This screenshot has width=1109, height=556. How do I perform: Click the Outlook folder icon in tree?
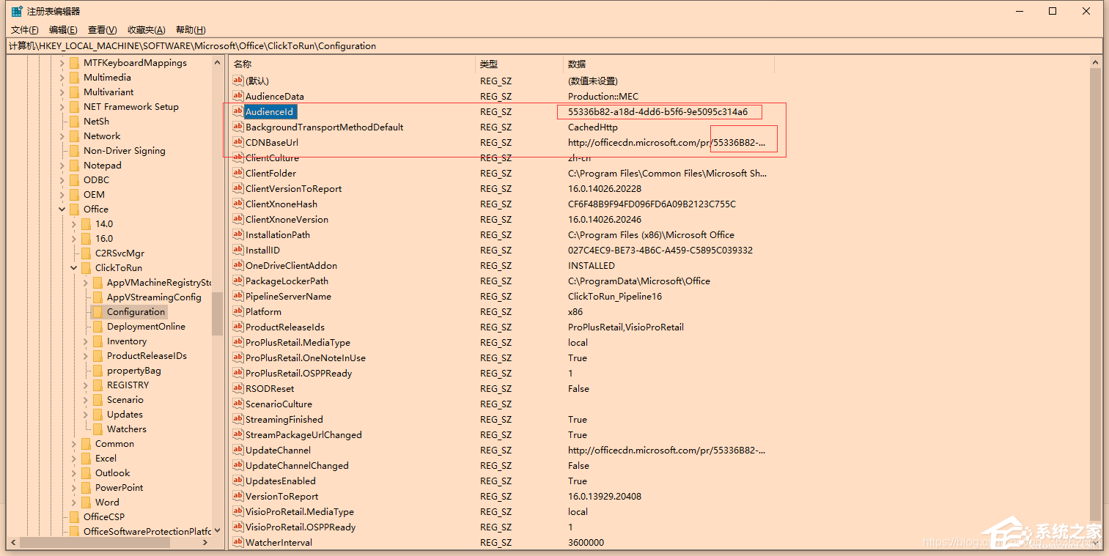(x=86, y=473)
